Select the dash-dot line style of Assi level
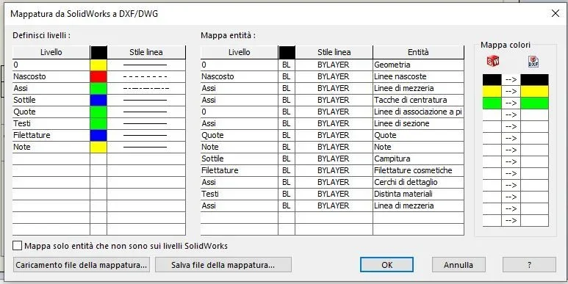The image size is (568, 284). pos(146,88)
